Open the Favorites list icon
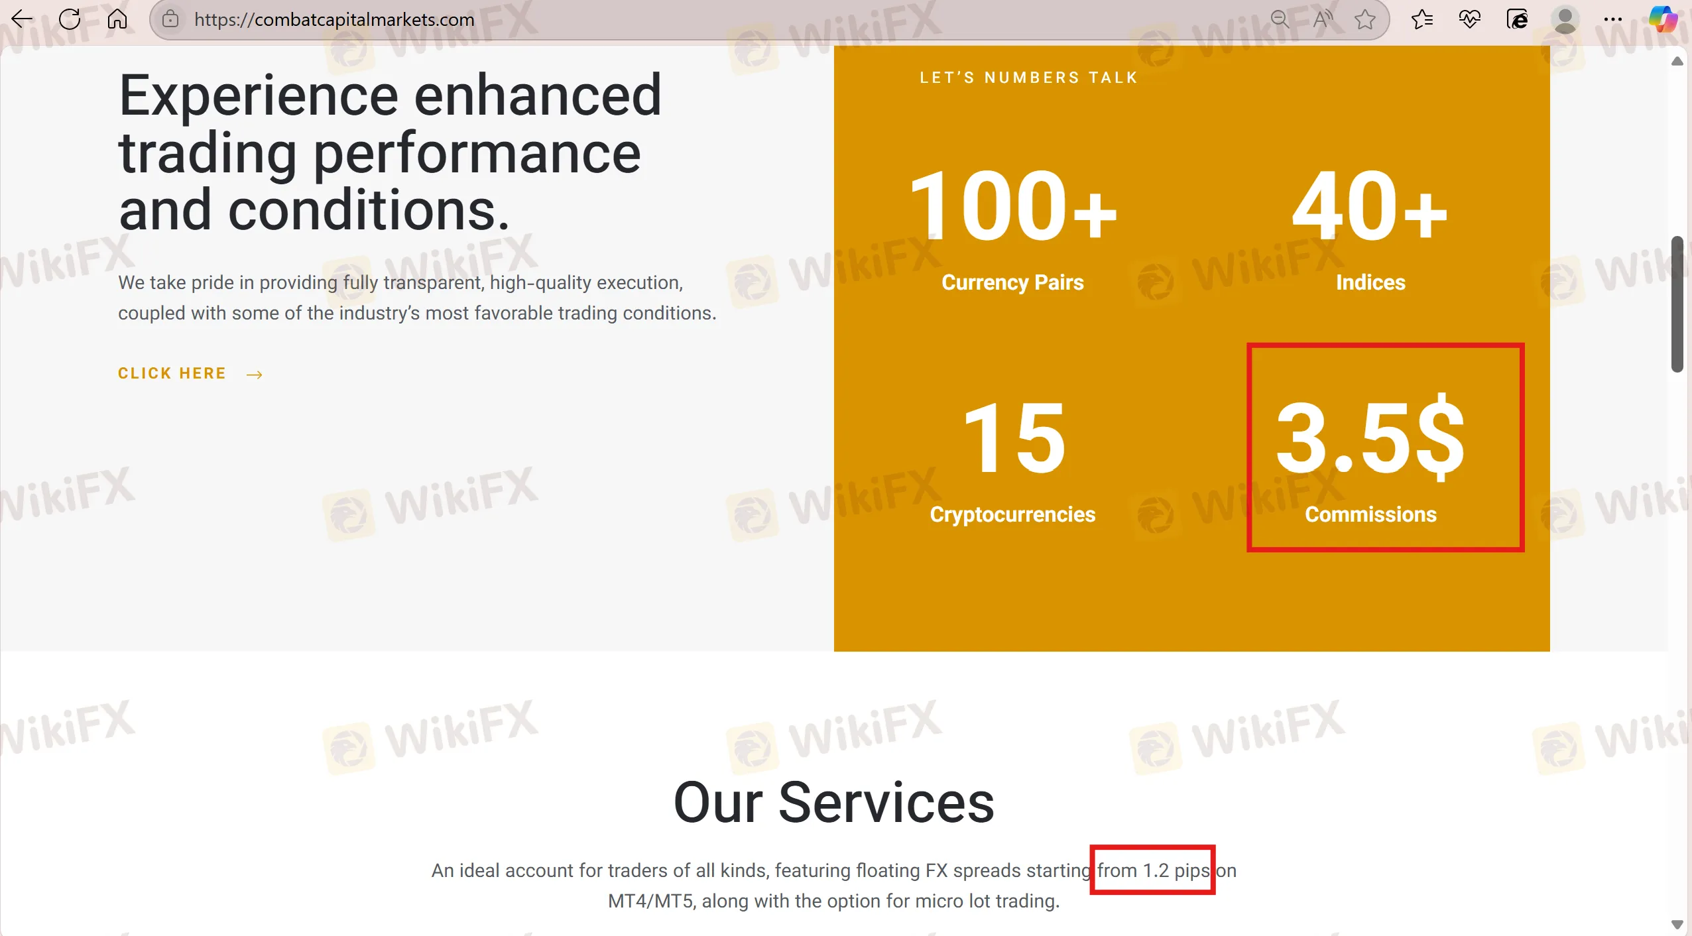This screenshot has height=936, width=1692. point(1422,19)
